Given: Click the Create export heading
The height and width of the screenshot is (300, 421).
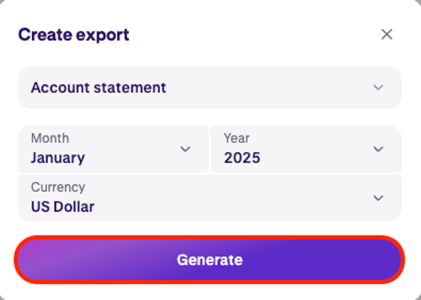Looking at the screenshot, I should pyautogui.click(x=73, y=35).
